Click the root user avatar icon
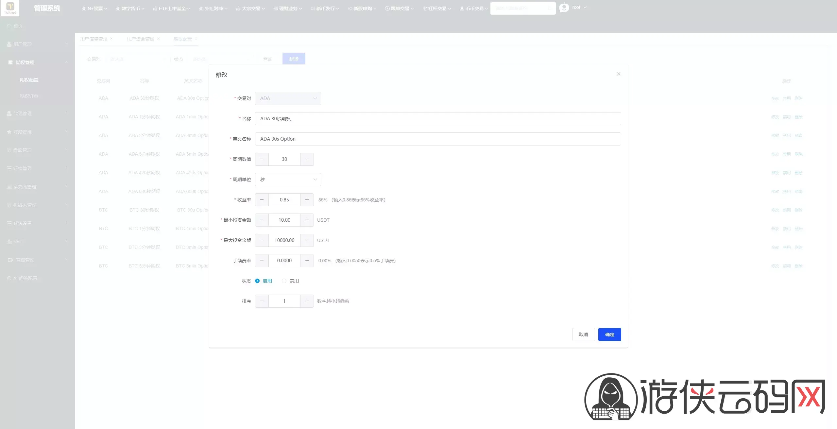Screen dimensions: 837x429 [x=564, y=8]
